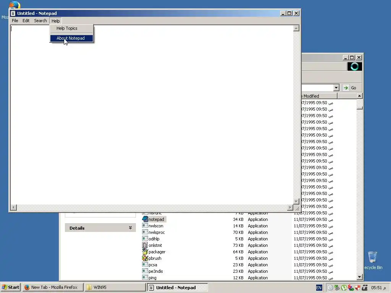Select the onlstmt application icon
This screenshot has height=293, width=391.
click(x=145, y=245)
